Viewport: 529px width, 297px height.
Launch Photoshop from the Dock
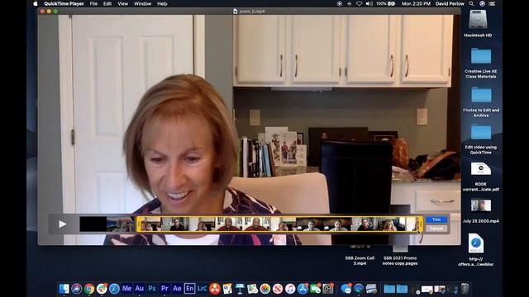coord(152,289)
